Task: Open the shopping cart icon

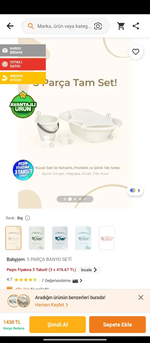Action: (x=121, y=26)
